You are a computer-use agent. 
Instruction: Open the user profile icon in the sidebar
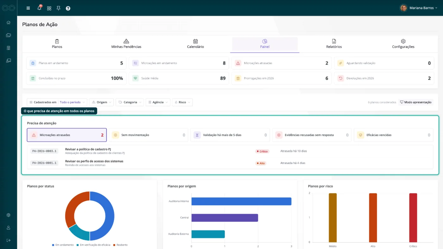tap(9, 228)
